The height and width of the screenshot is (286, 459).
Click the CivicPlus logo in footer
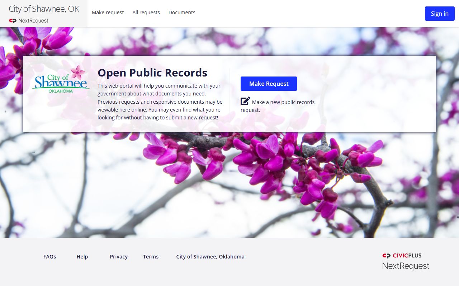tap(402, 256)
